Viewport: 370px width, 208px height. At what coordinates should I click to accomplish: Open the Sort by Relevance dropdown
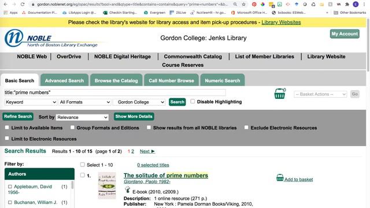point(82,117)
